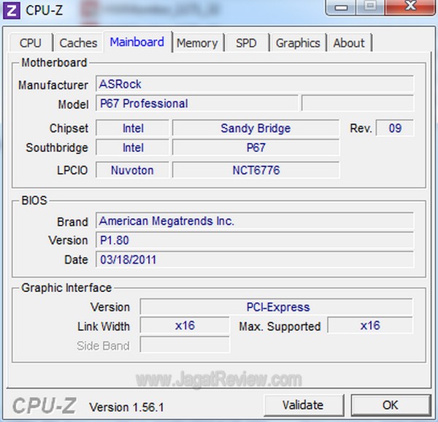
Task: Go to the Graphics tab
Action: 298,43
